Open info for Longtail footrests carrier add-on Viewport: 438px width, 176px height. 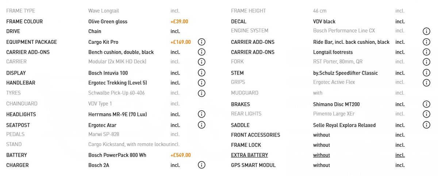pyautogui.click(x=426, y=52)
